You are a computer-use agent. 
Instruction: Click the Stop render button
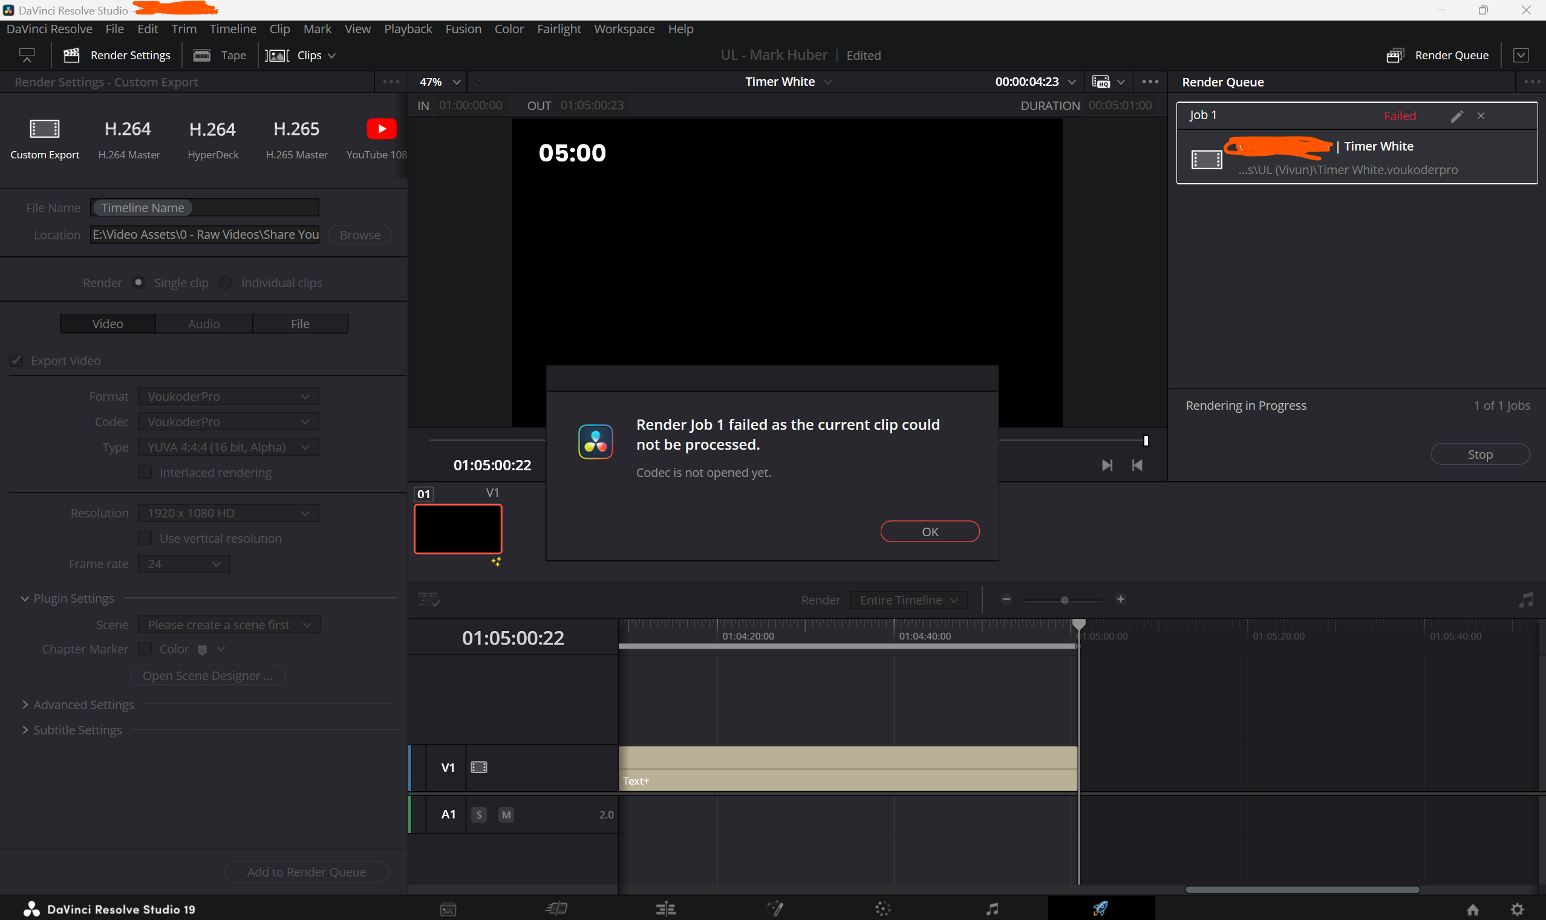1479,455
